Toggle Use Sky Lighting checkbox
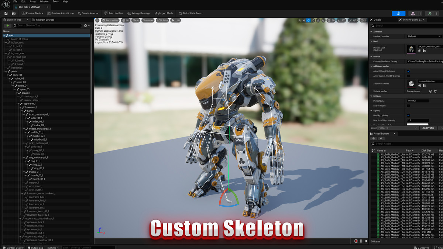The image size is (443, 249). click(408, 115)
